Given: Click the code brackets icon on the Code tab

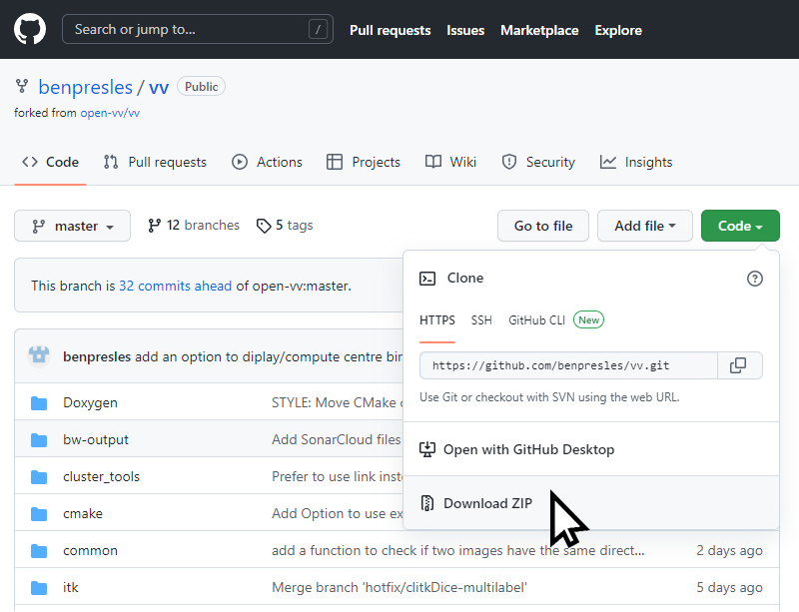Looking at the screenshot, I should [x=30, y=162].
